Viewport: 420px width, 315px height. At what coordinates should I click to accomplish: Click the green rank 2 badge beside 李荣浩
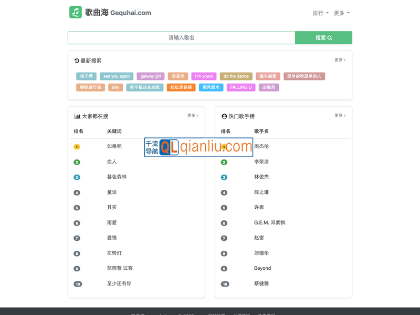(224, 162)
